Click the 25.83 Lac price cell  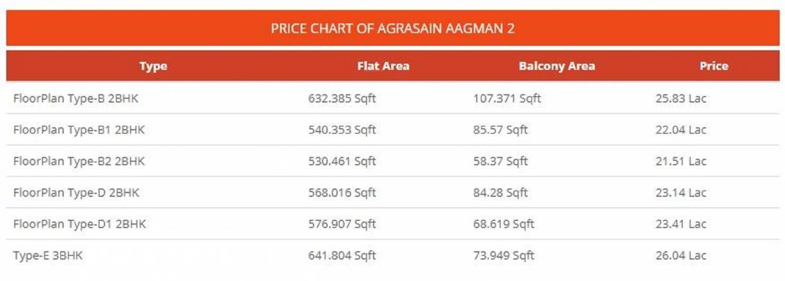(x=681, y=99)
